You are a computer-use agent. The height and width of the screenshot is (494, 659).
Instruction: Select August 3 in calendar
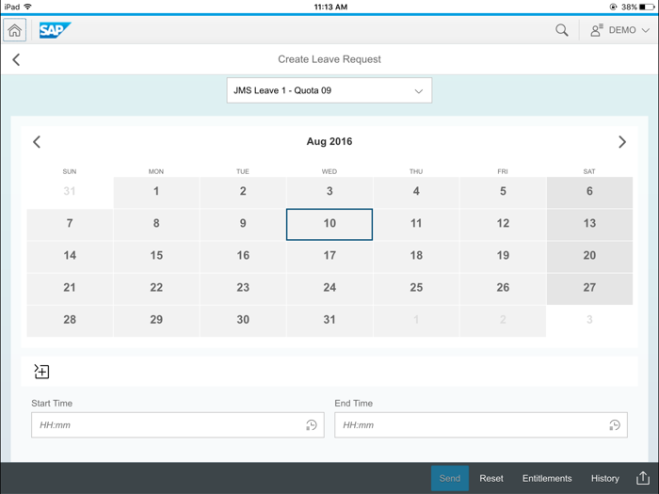[x=329, y=192]
